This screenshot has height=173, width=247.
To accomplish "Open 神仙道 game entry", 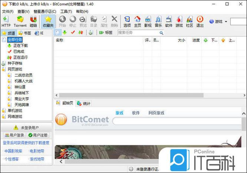I will pos(20,87).
